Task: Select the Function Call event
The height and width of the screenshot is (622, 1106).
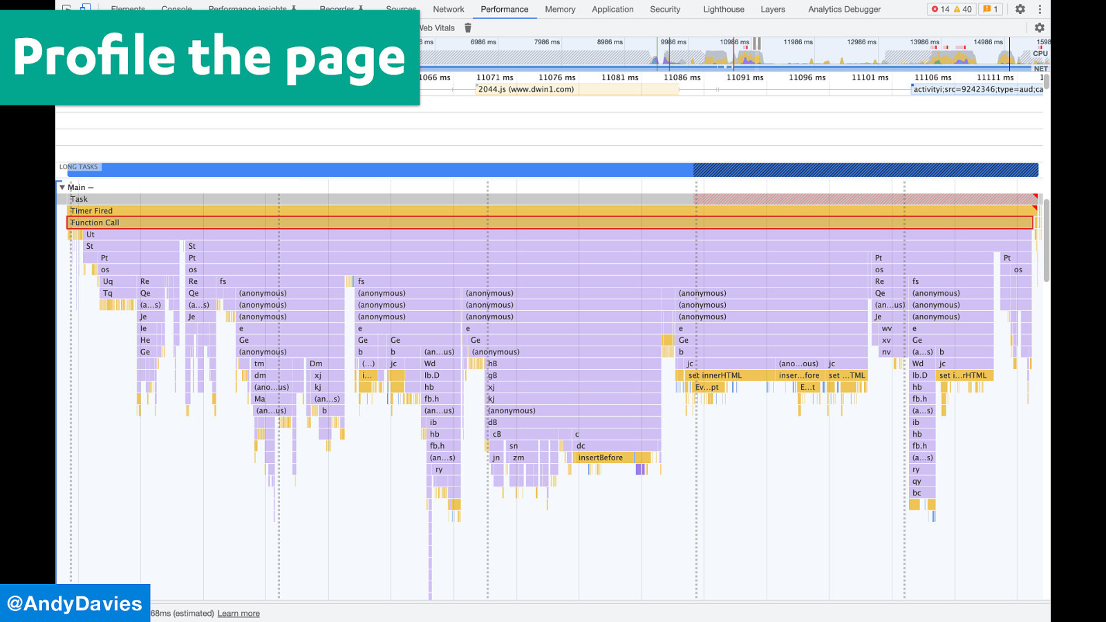Action: (550, 223)
